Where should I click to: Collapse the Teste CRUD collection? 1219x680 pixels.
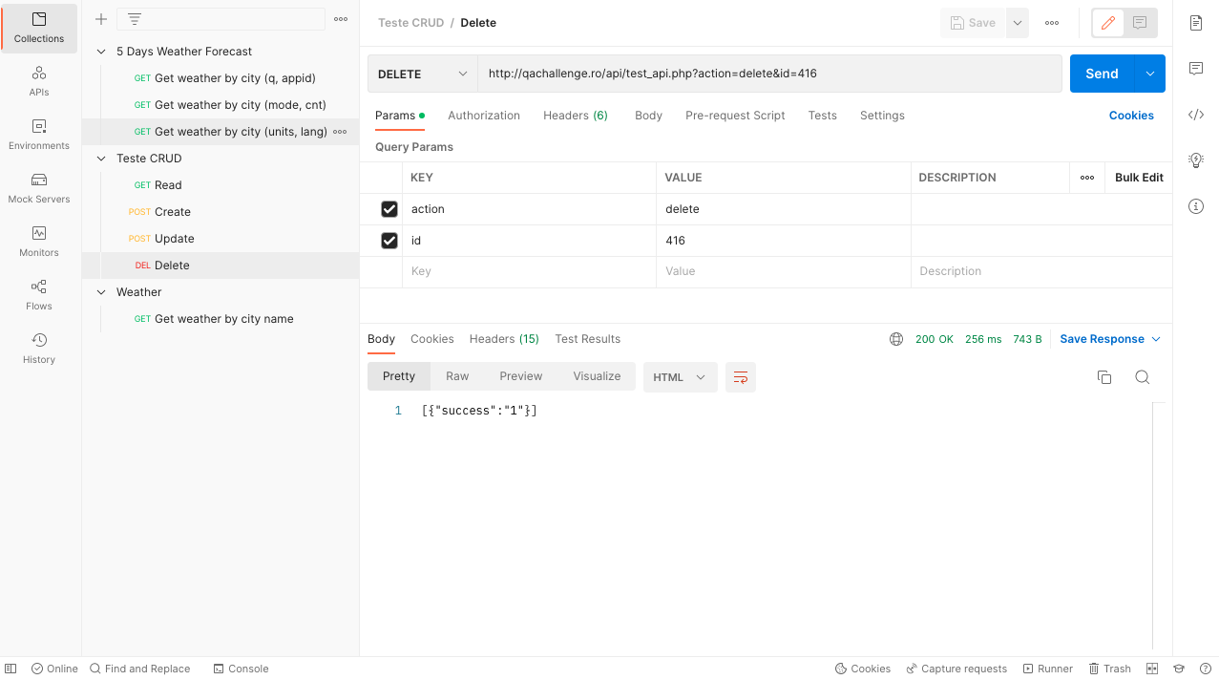coord(101,158)
